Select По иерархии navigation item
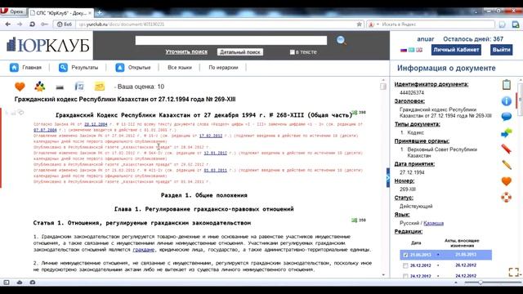Viewport: 523px width, 294px height. [223, 68]
